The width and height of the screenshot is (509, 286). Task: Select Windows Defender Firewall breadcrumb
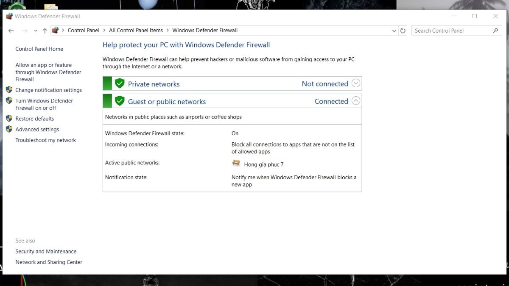click(x=205, y=31)
